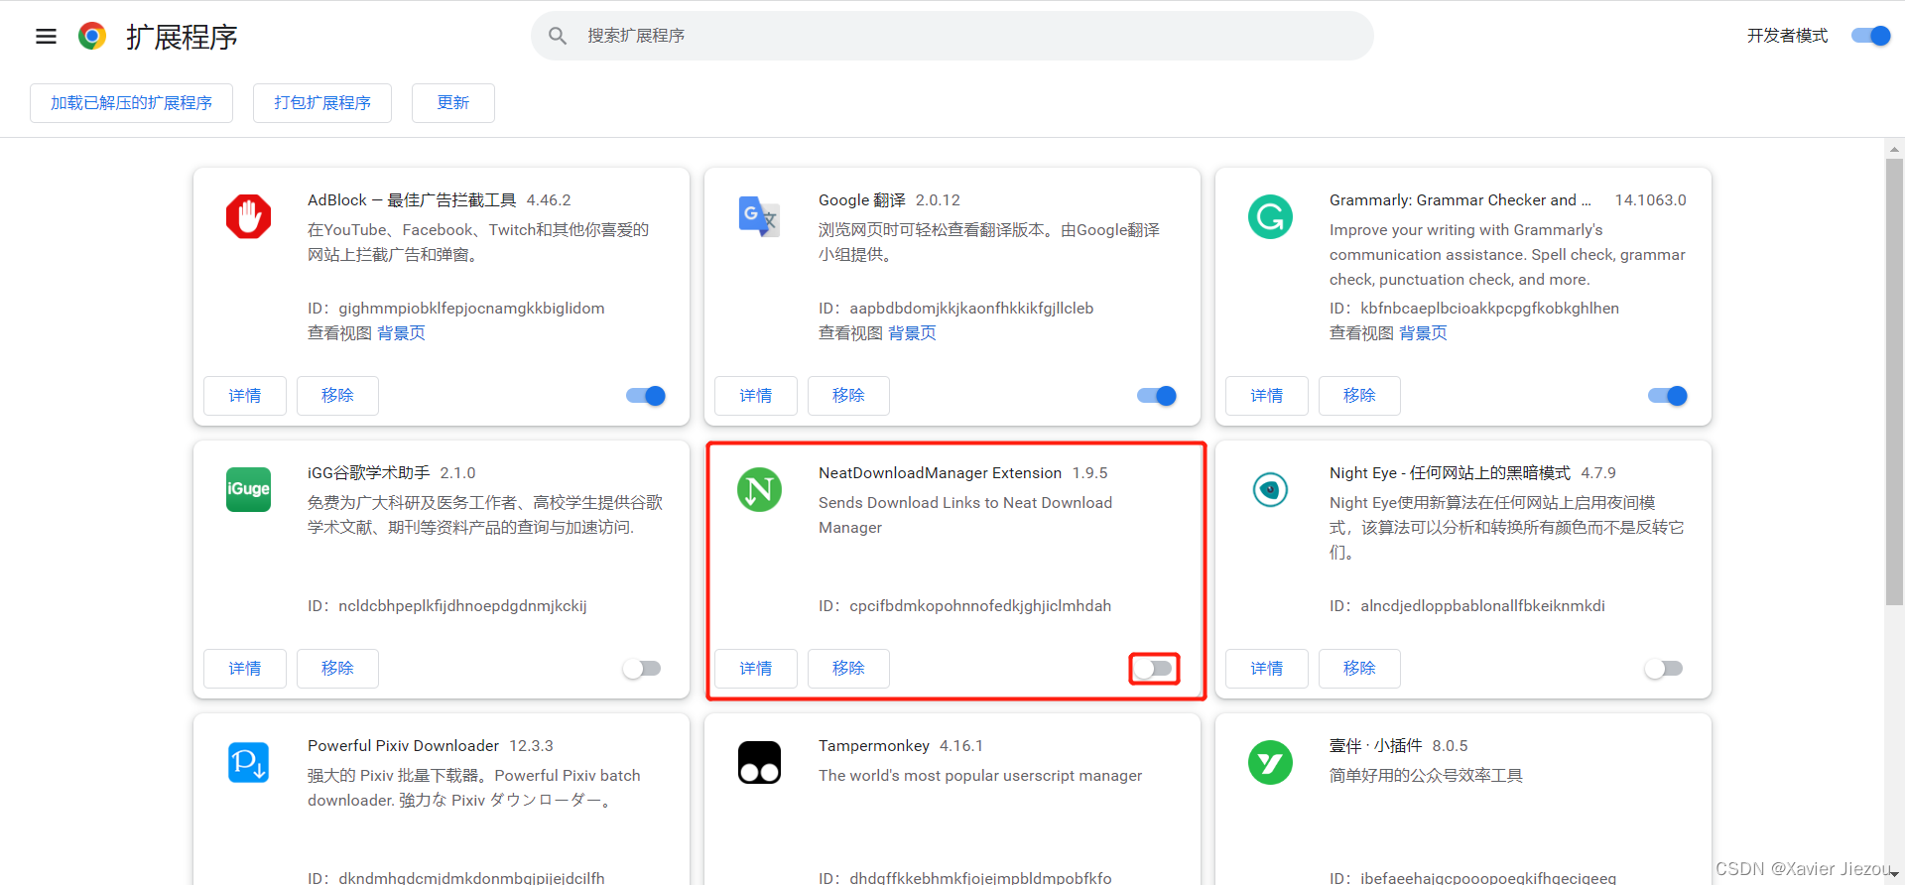Image resolution: width=1905 pixels, height=885 pixels.
Task: Click the 壹伴 green plugin icon
Action: (1270, 762)
